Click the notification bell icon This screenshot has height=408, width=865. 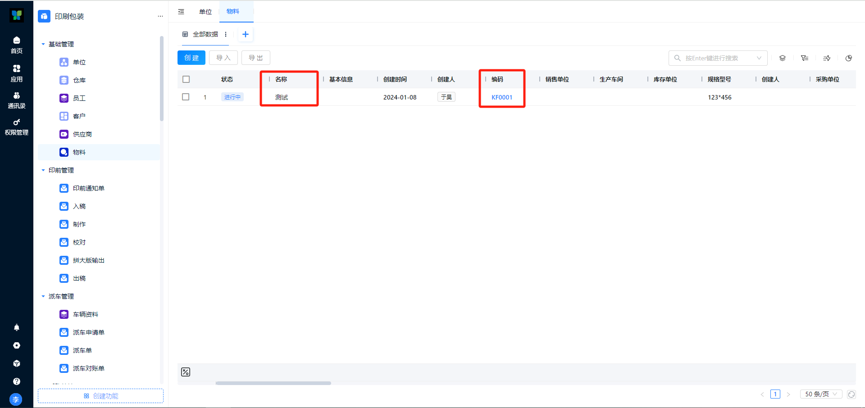tap(17, 327)
